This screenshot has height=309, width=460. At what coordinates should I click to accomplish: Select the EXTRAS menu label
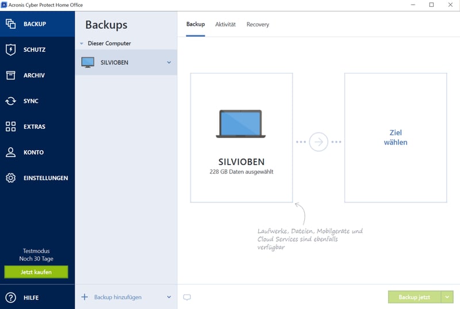34,127
